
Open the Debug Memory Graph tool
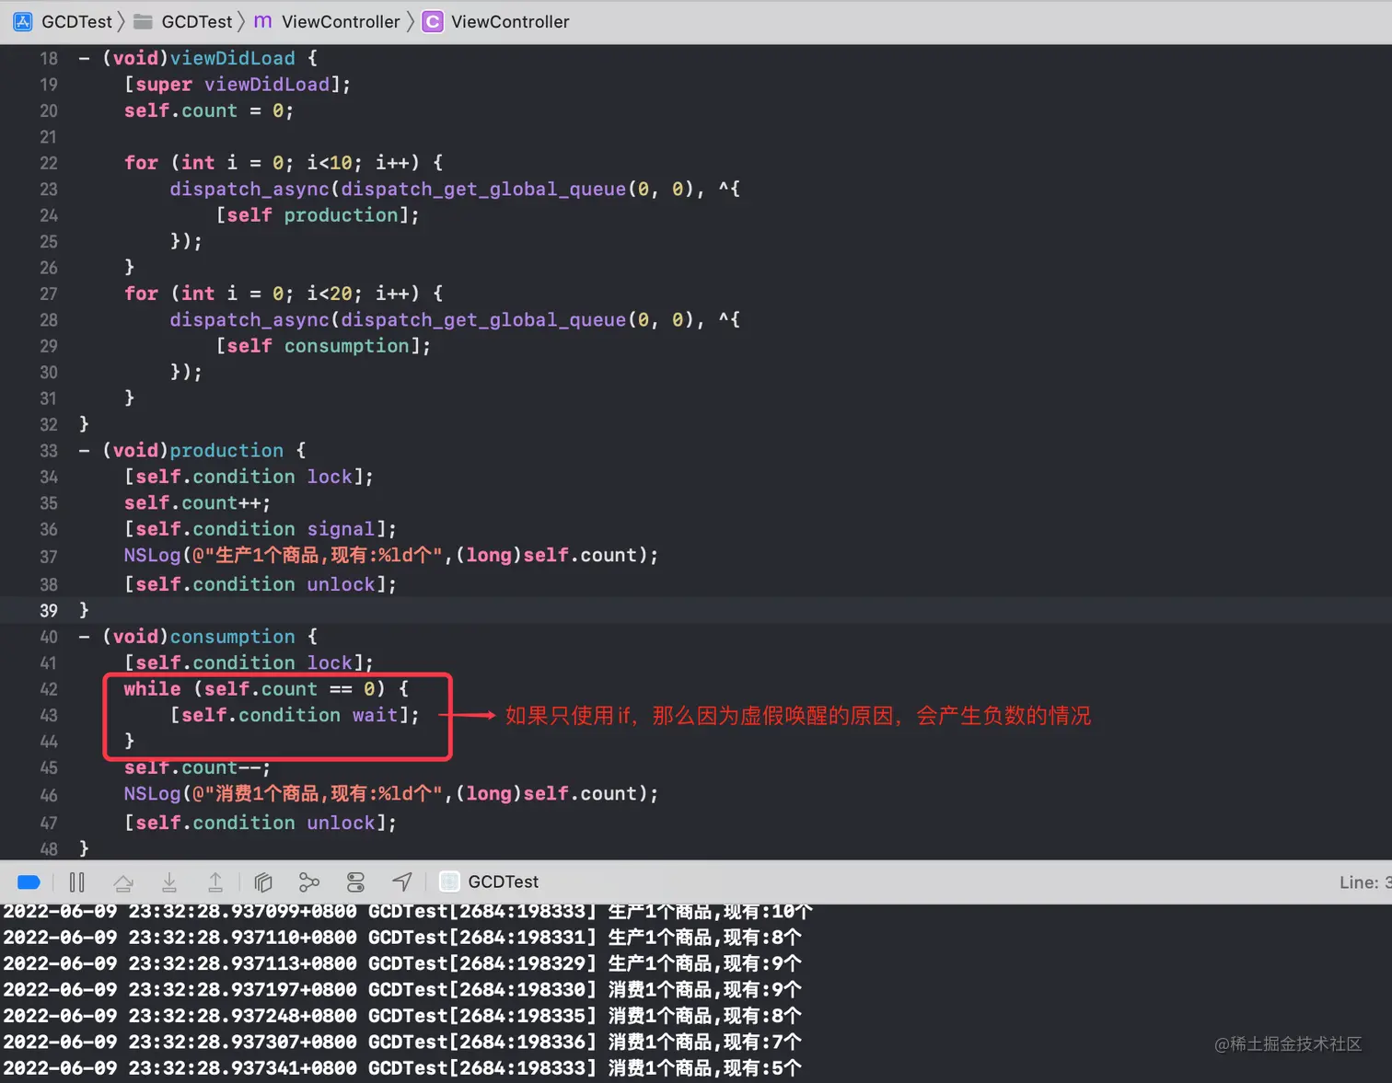pyautogui.click(x=309, y=882)
